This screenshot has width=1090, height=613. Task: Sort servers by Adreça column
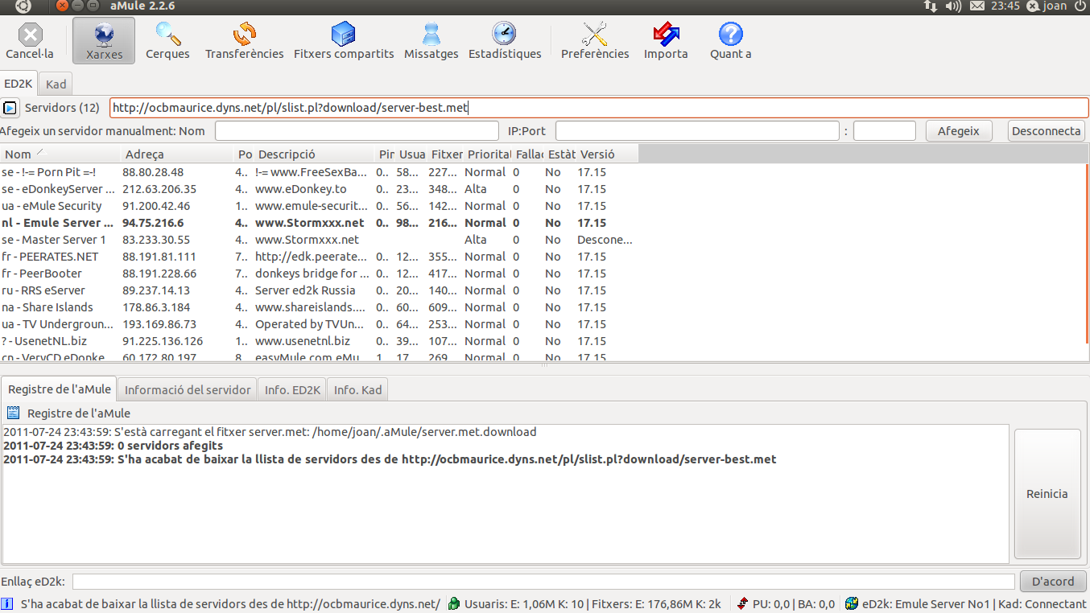point(178,154)
